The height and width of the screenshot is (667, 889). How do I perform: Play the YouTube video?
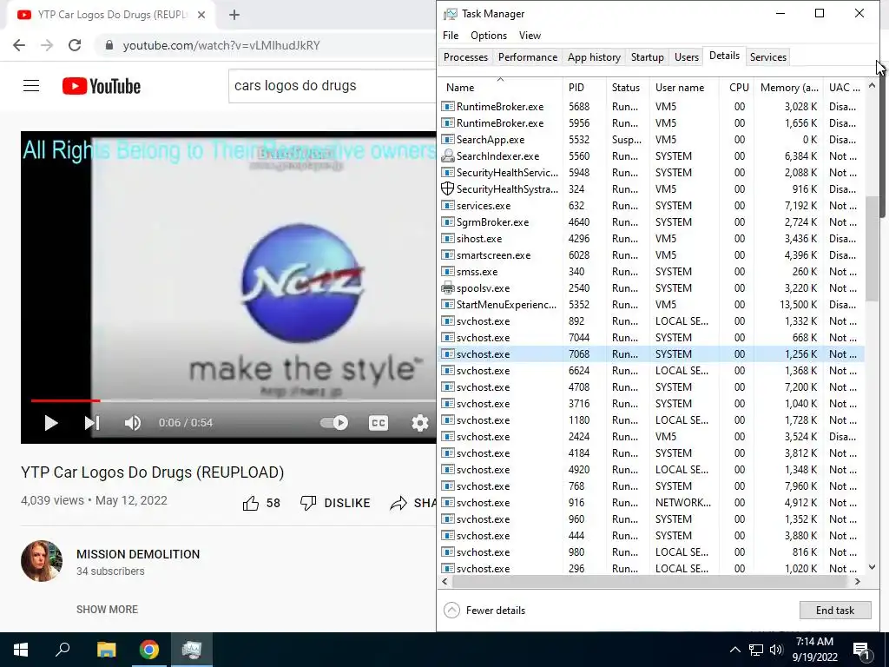[x=51, y=423]
